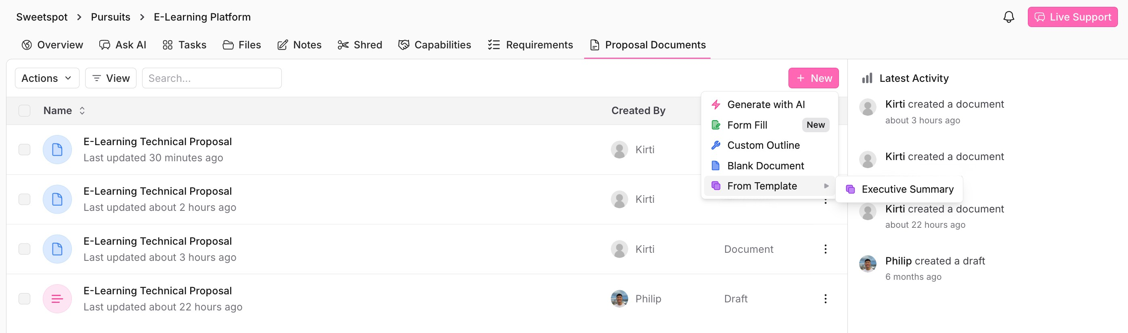The height and width of the screenshot is (333, 1128).
Task: Toggle the select-all checkbox in header
Action: [25, 110]
